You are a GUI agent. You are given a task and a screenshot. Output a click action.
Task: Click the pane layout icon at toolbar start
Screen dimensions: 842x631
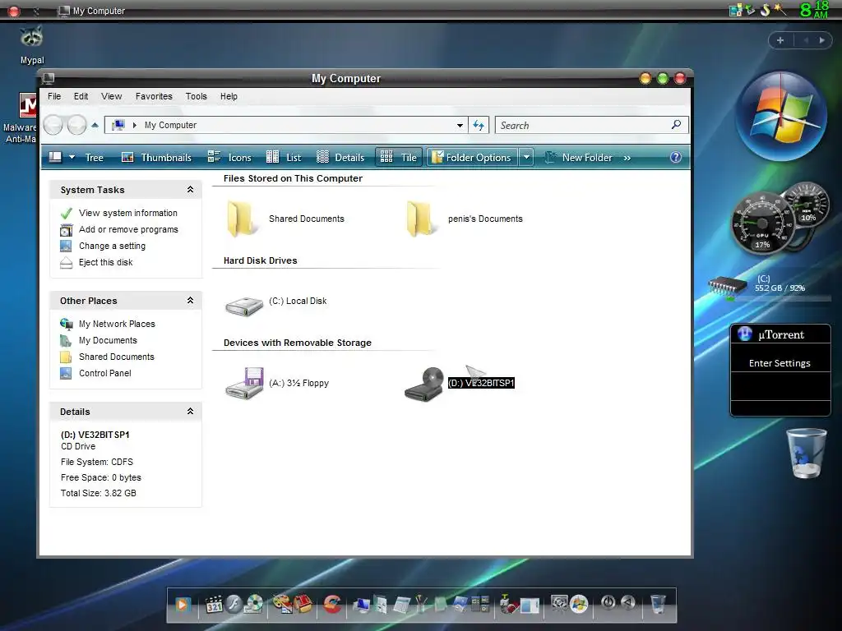pos(55,157)
